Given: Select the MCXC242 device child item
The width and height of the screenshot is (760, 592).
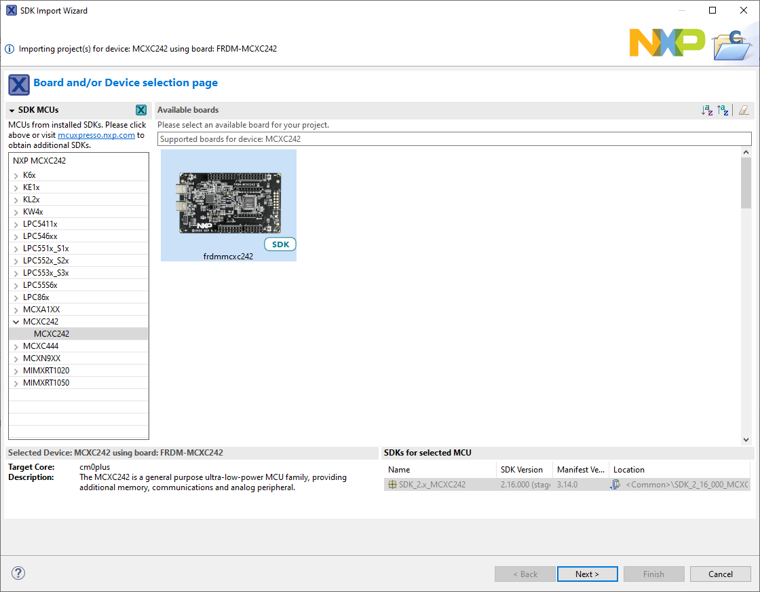Looking at the screenshot, I should click(52, 334).
